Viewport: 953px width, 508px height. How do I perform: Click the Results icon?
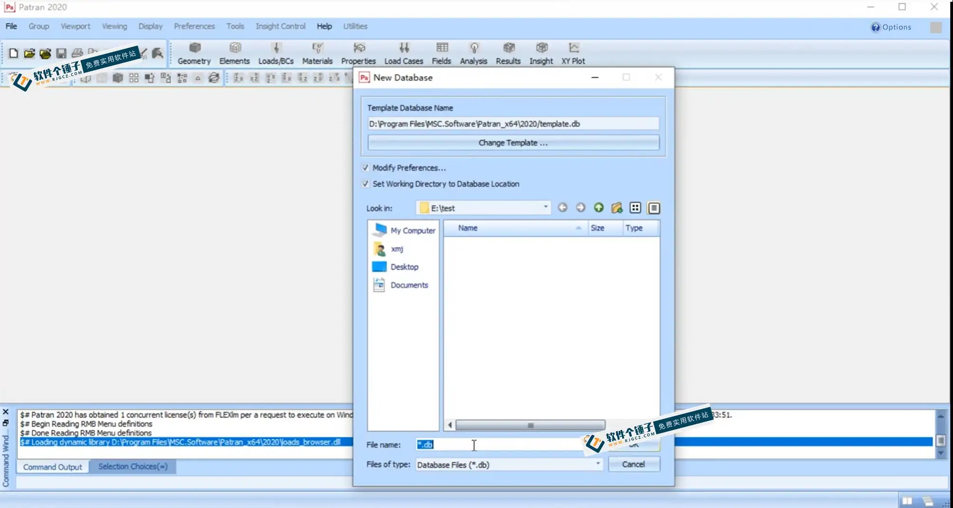pos(508,53)
